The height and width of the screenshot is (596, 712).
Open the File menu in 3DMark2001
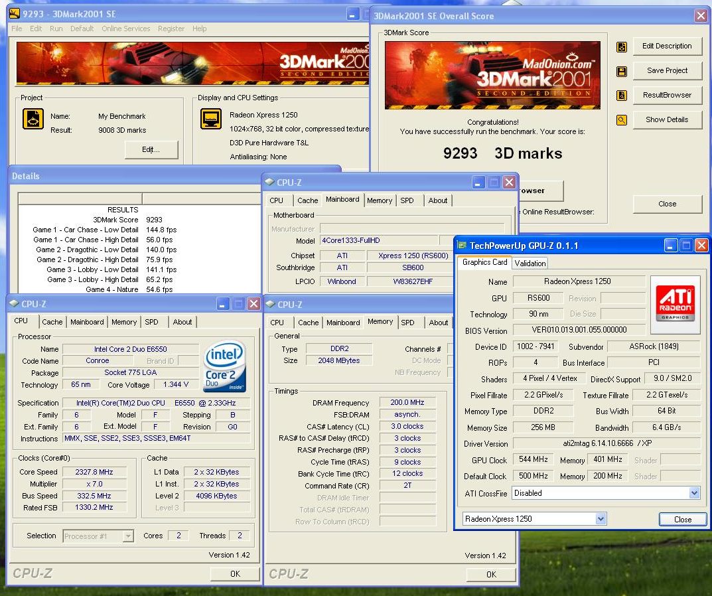[x=17, y=28]
